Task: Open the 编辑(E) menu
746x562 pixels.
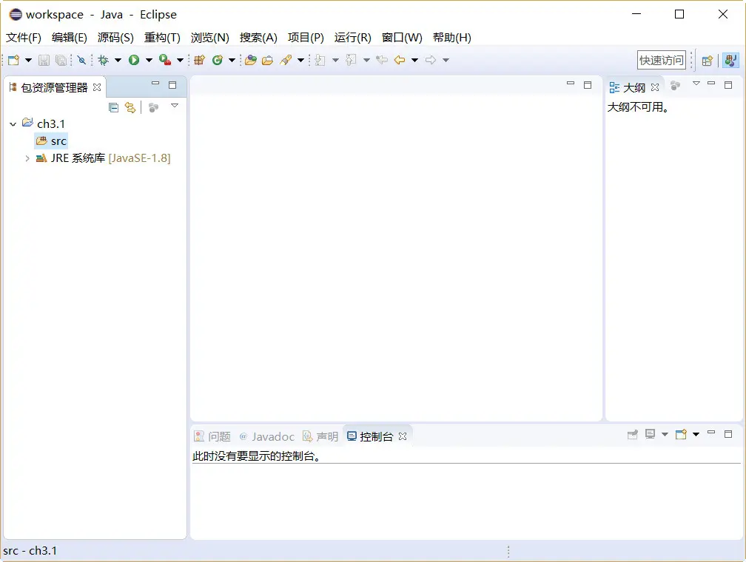Action: pos(70,38)
